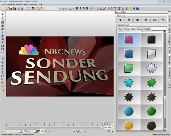Click the Bold 'B' formatting icon

77,8
